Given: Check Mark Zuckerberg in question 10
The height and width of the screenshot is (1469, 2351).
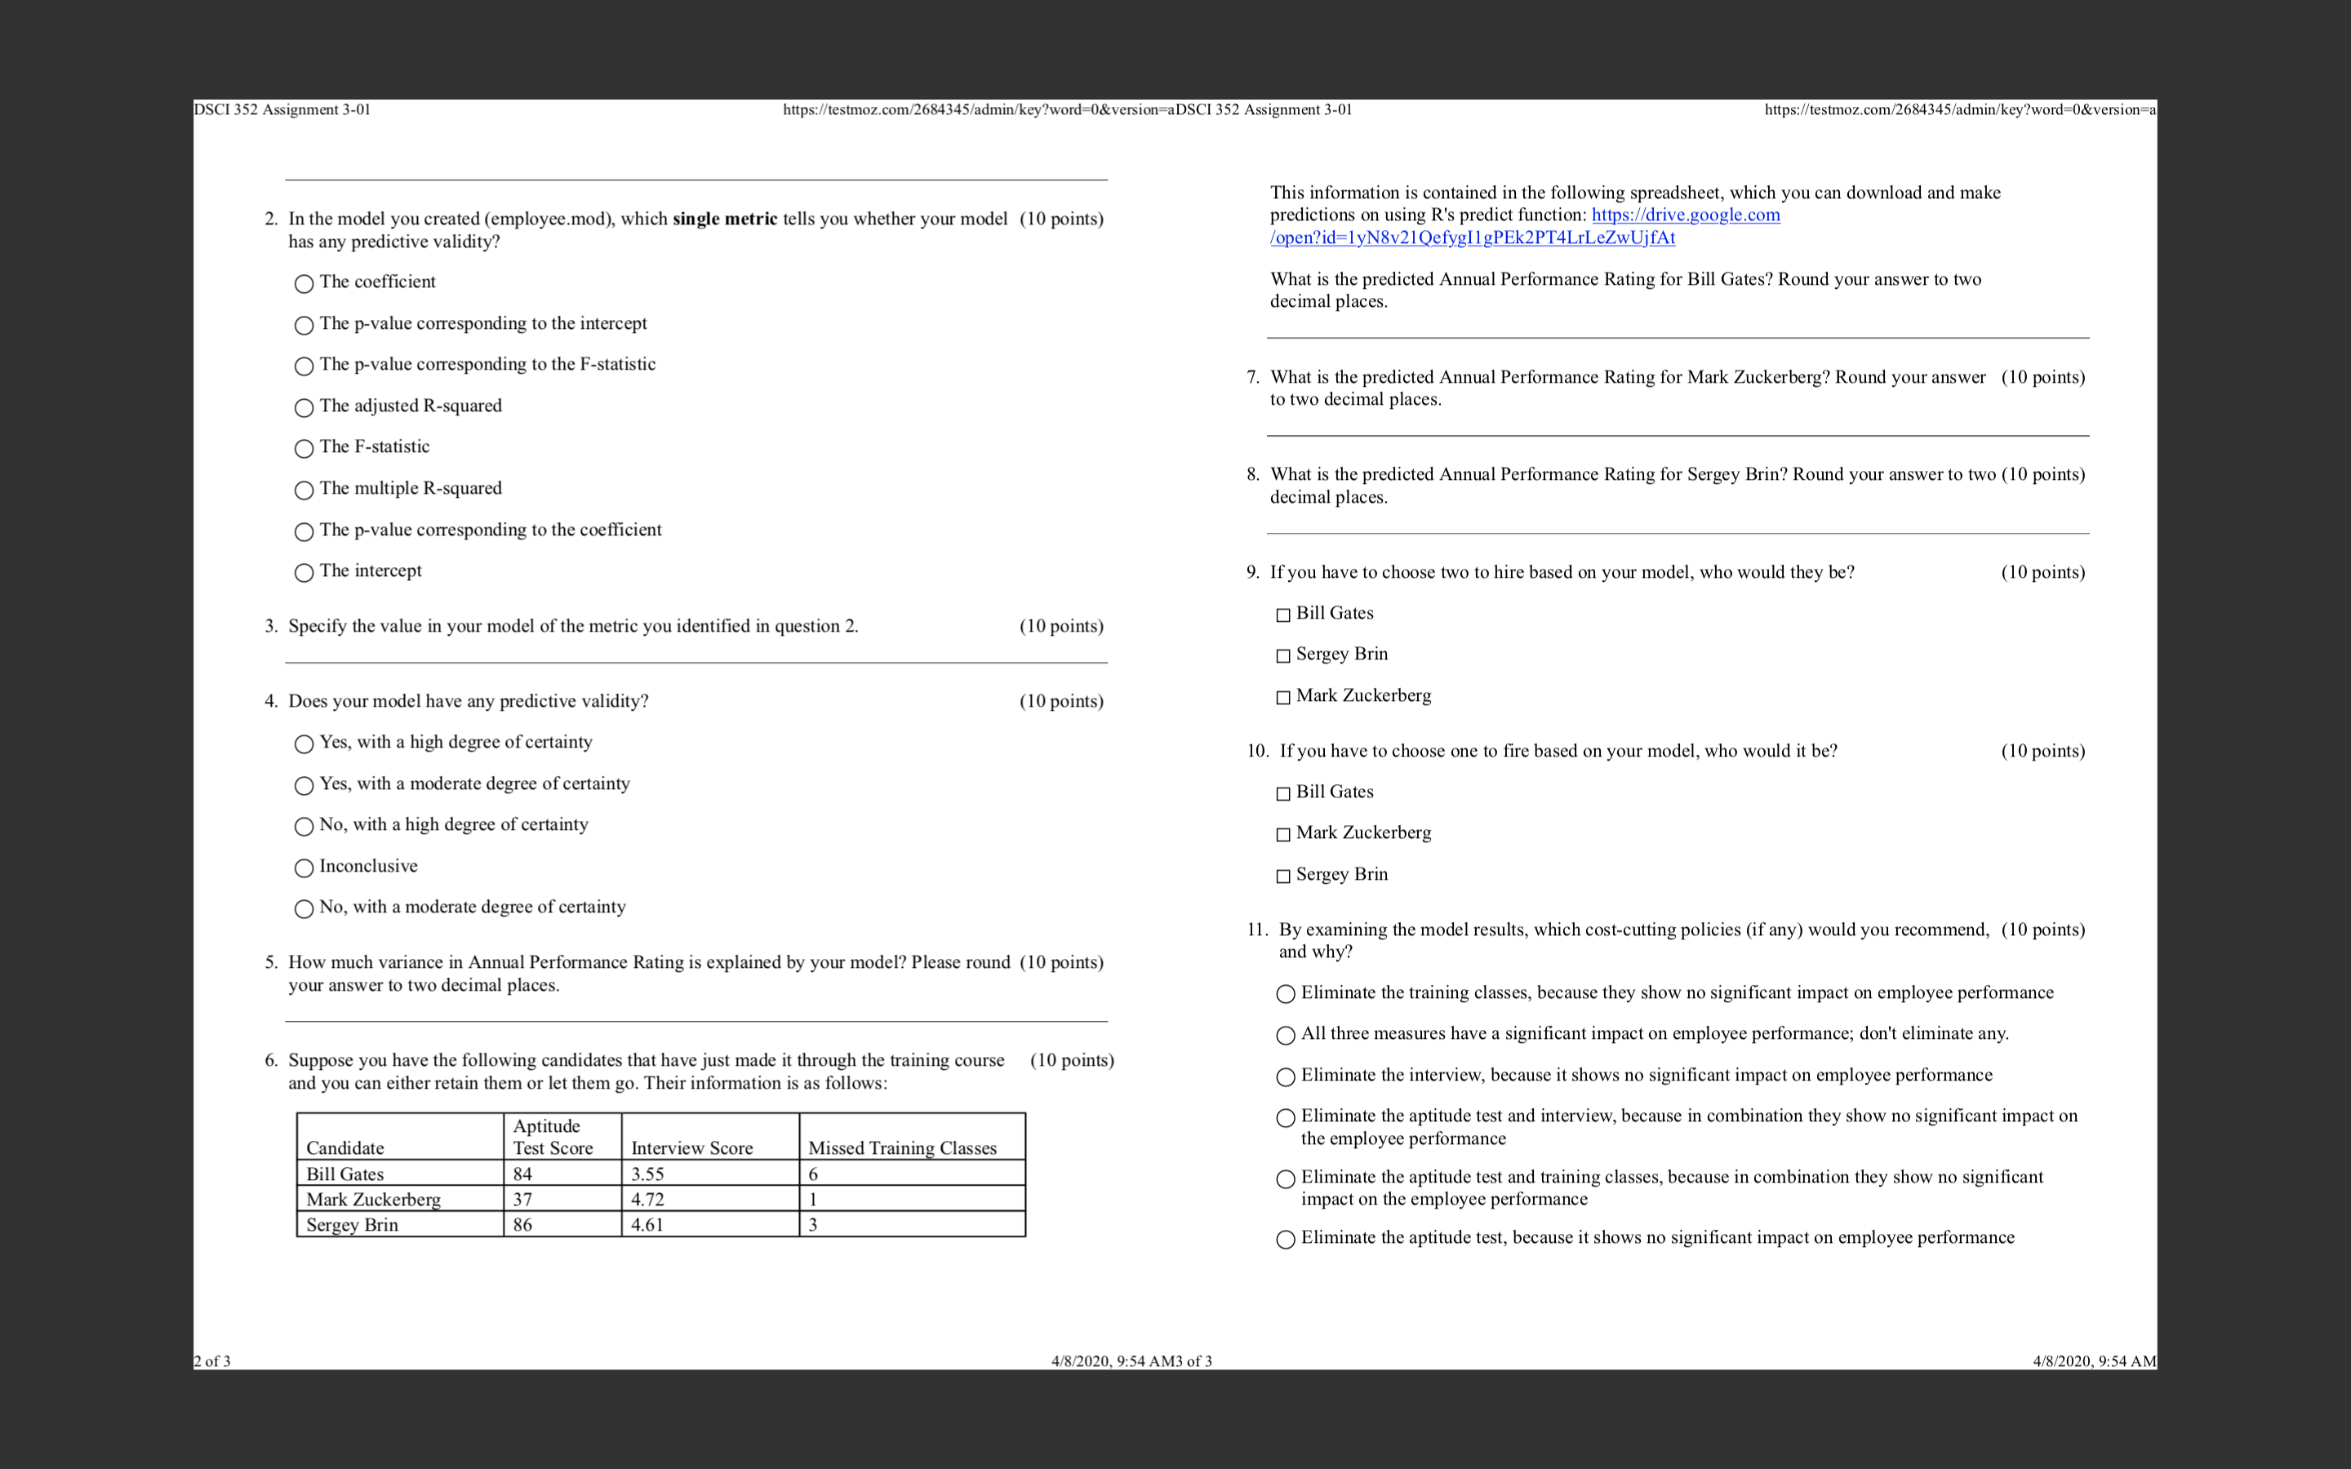Looking at the screenshot, I should click(x=1282, y=833).
